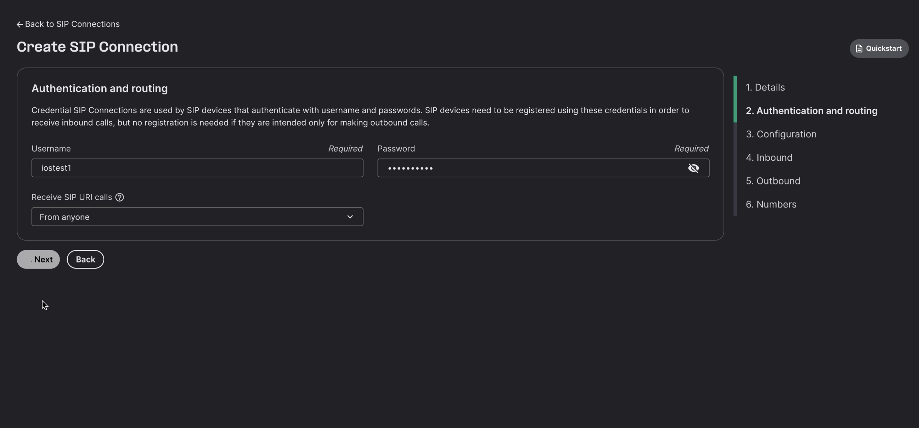
Task: Follow Back to SIP Connections link text
Action: click(72, 24)
